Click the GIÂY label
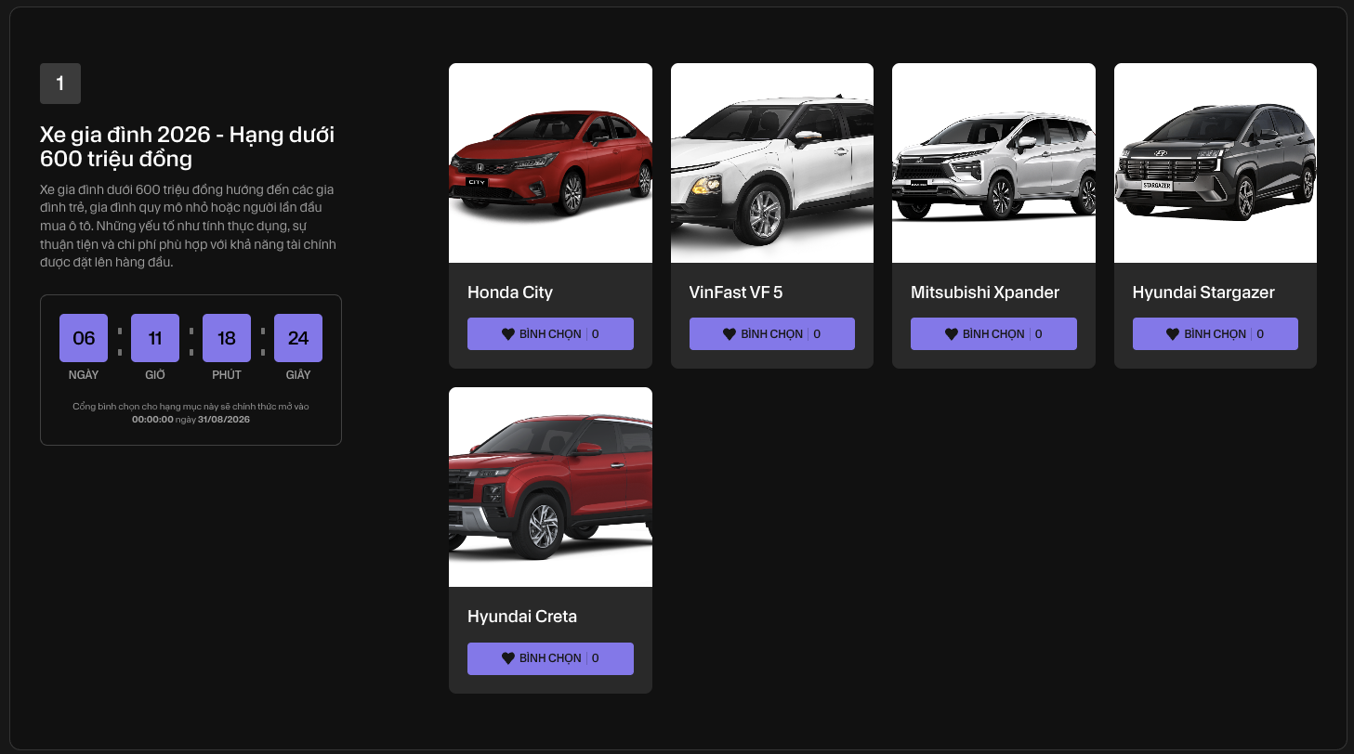1354x754 pixels. click(x=298, y=375)
